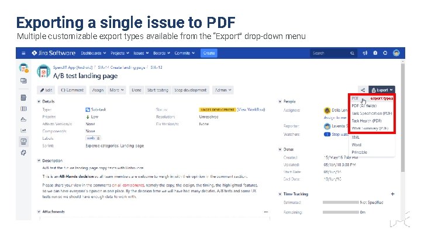Click the Done transition button
Image resolution: width=421 pixels, height=236 pixels.
136,90
